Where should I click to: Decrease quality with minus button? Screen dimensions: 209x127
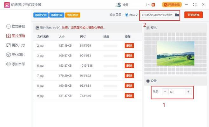click(x=165, y=92)
